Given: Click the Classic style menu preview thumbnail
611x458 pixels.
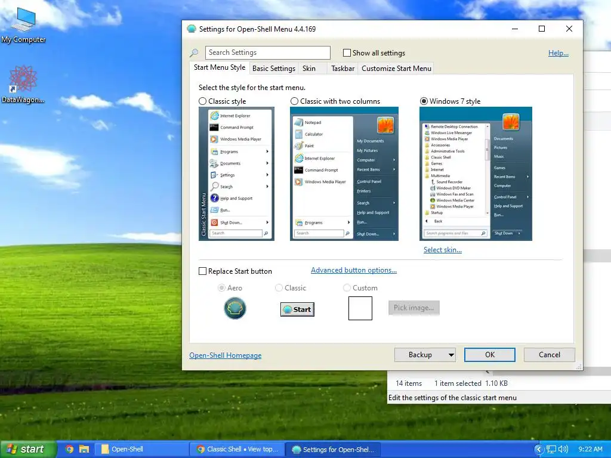Looking at the screenshot, I should pyautogui.click(x=236, y=174).
